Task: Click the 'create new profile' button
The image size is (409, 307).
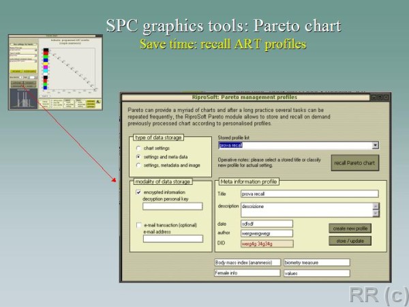Action: (x=350, y=228)
